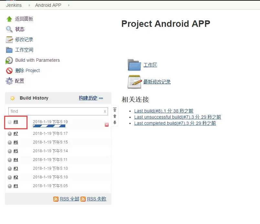Open build #8 link
This screenshot has width=260, height=224.
tap(16, 122)
